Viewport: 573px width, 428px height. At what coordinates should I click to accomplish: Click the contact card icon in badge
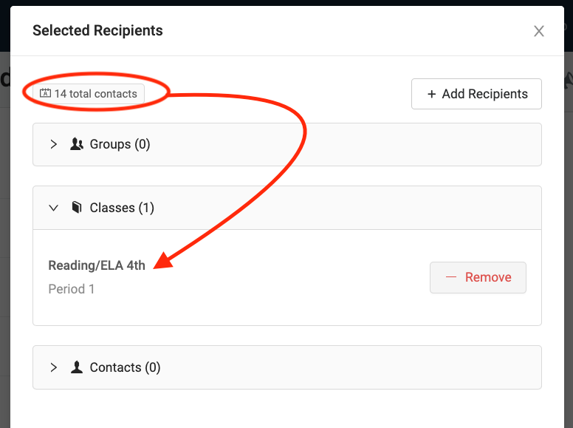click(x=45, y=94)
